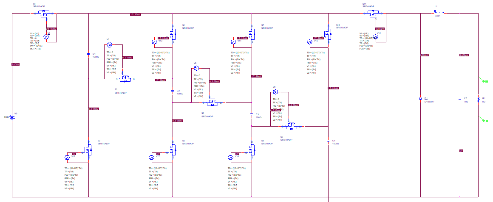This screenshot has width=493, height=202.
Task: Click the 0.000V bias label on left wire
Action: pyautogui.click(x=15, y=64)
